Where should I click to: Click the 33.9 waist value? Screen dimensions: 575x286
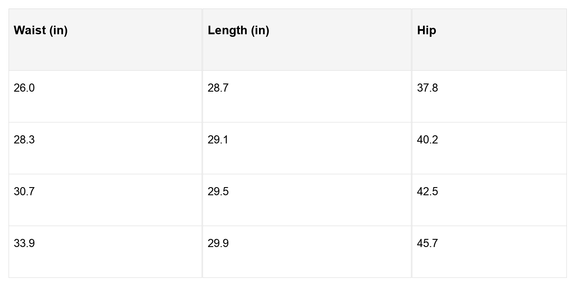click(x=24, y=244)
